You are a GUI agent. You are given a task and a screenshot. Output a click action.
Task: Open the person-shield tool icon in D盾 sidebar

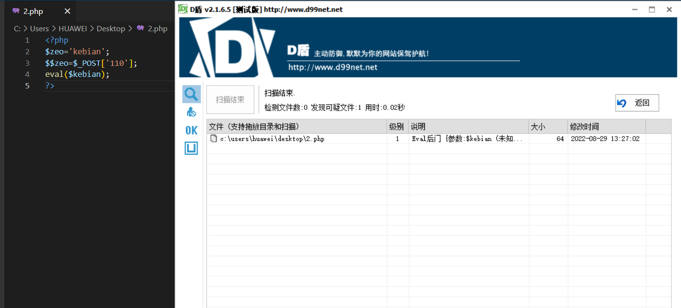[x=191, y=112]
